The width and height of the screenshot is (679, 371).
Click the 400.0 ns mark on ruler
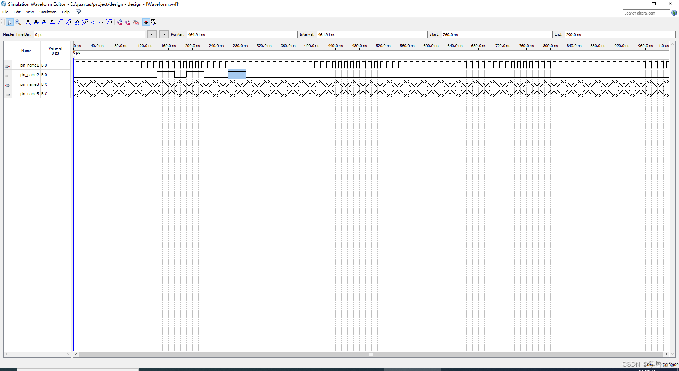pyautogui.click(x=312, y=46)
